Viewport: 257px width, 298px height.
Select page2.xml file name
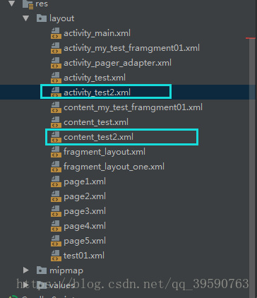(85, 197)
